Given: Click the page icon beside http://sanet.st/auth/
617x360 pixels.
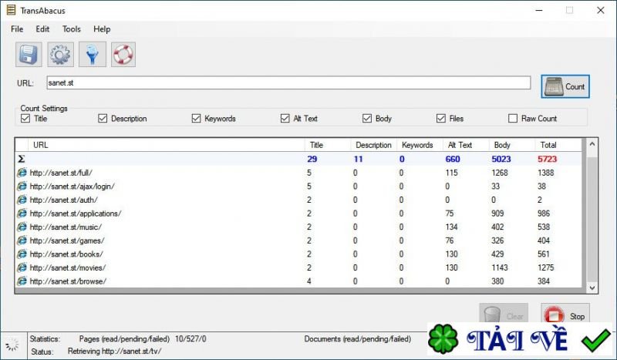Looking at the screenshot, I should click(22, 200).
